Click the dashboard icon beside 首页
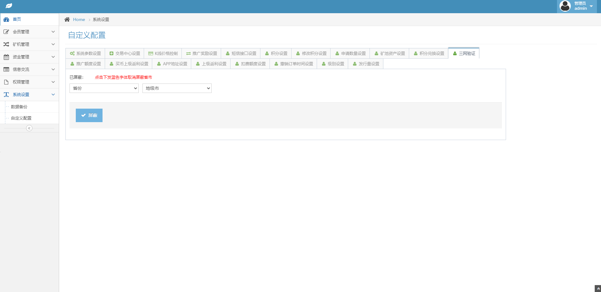Image resolution: width=601 pixels, height=292 pixels. [x=6, y=19]
